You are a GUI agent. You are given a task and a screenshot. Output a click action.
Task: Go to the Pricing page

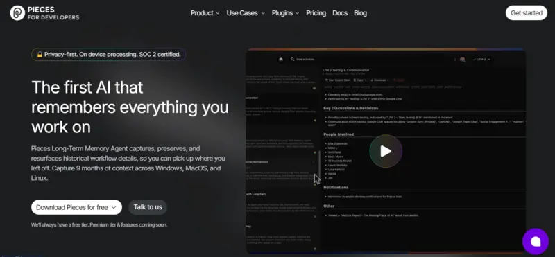(x=316, y=13)
